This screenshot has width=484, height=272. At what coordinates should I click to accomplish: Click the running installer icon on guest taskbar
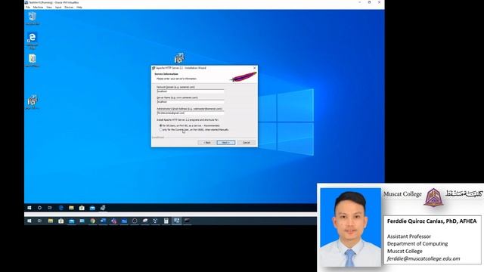click(103, 208)
